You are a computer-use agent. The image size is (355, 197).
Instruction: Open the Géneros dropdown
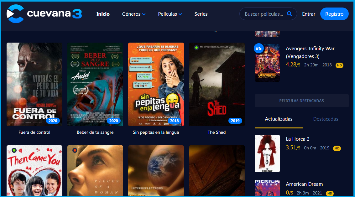click(134, 14)
